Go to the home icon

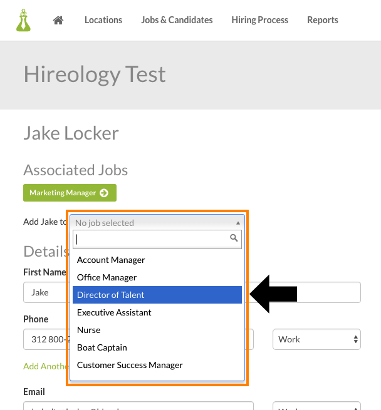pos(58,20)
